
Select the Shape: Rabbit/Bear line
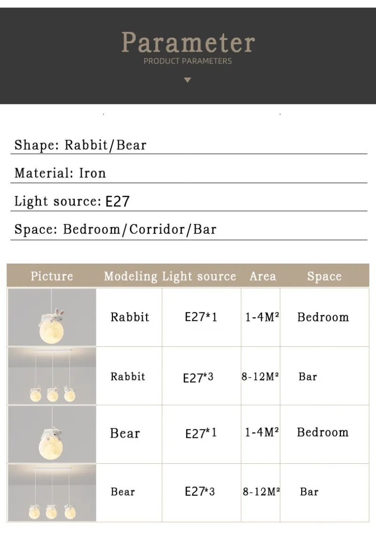coord(80,145)
